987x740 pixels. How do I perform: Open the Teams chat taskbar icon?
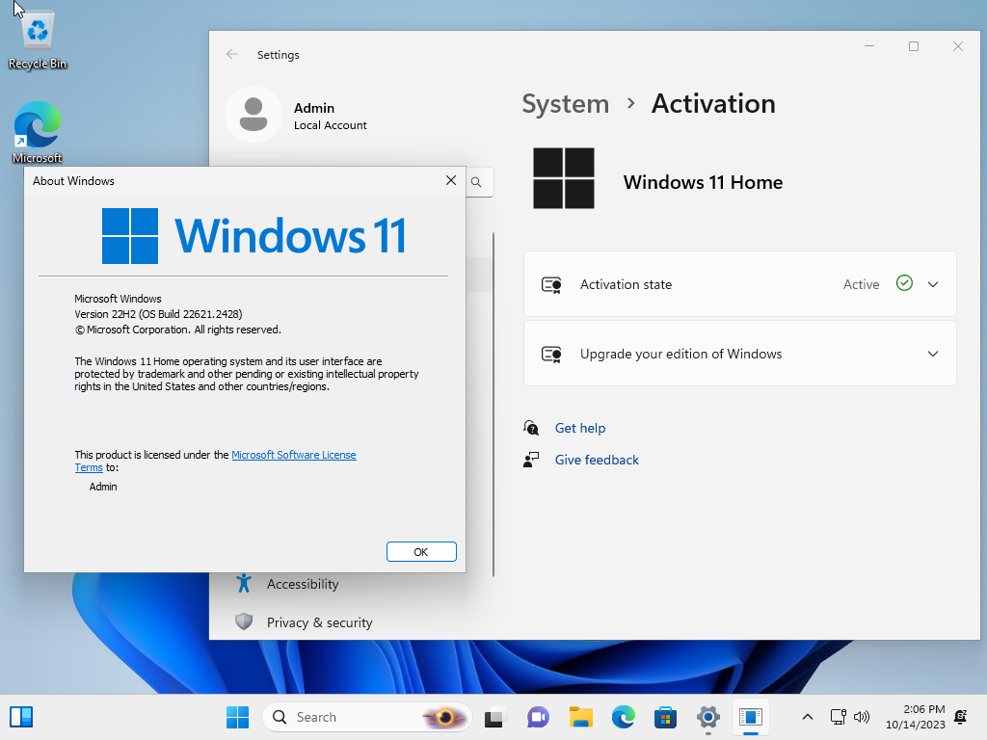[x=537, y=717]
